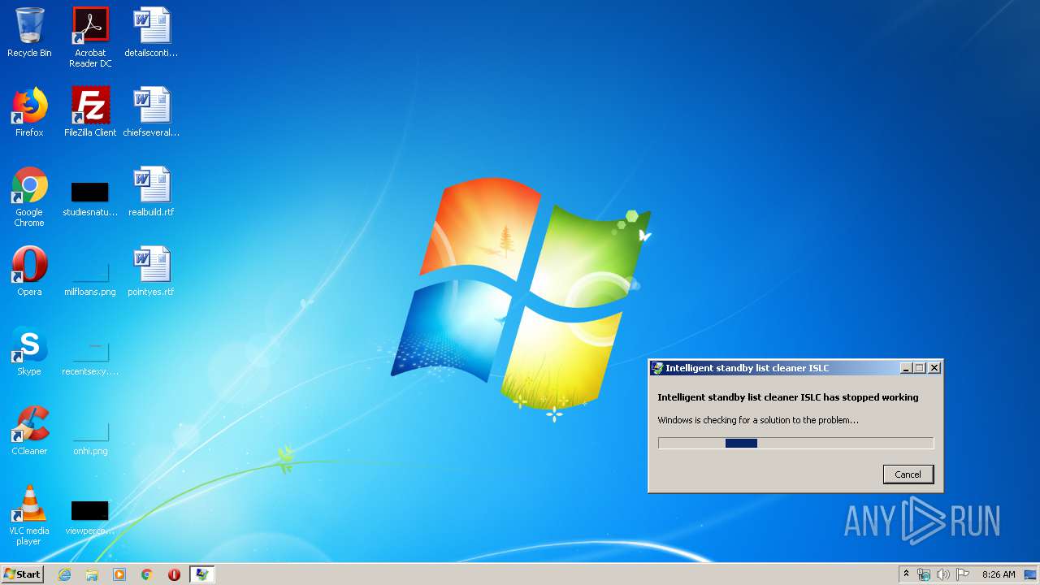
Task: Open Internet Explorer in taskbar
Action: pyautogui.click(x=64, y=574)
